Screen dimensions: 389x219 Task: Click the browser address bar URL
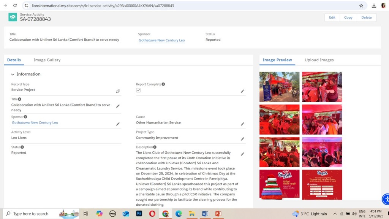[103, 6]
